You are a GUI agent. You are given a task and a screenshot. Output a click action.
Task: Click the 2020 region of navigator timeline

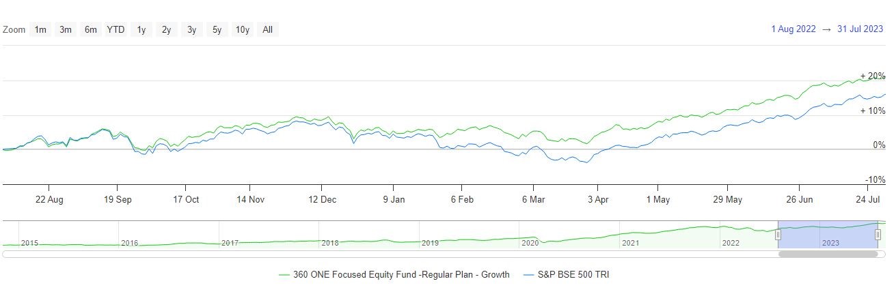click(x=530, y=242)
